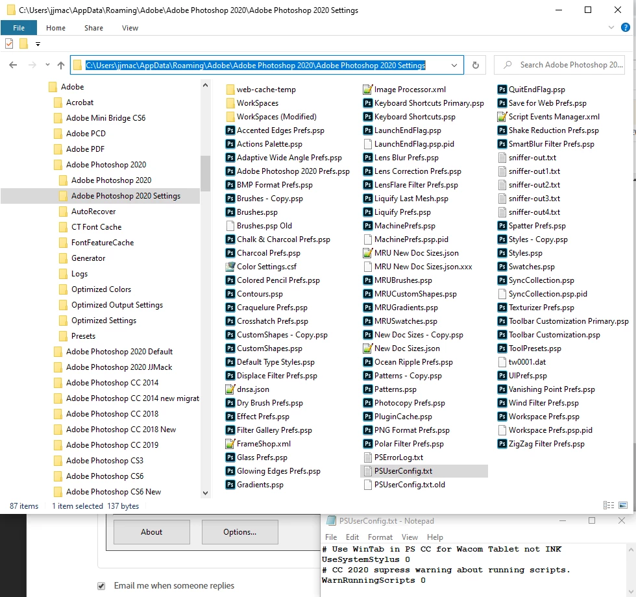Screen dimensions: 636x597
Task: Click UseSystemStylus line in Notepad
Action: tap(365, 559)
